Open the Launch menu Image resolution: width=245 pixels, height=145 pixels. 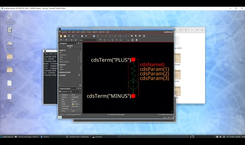(x=64, y=32)
